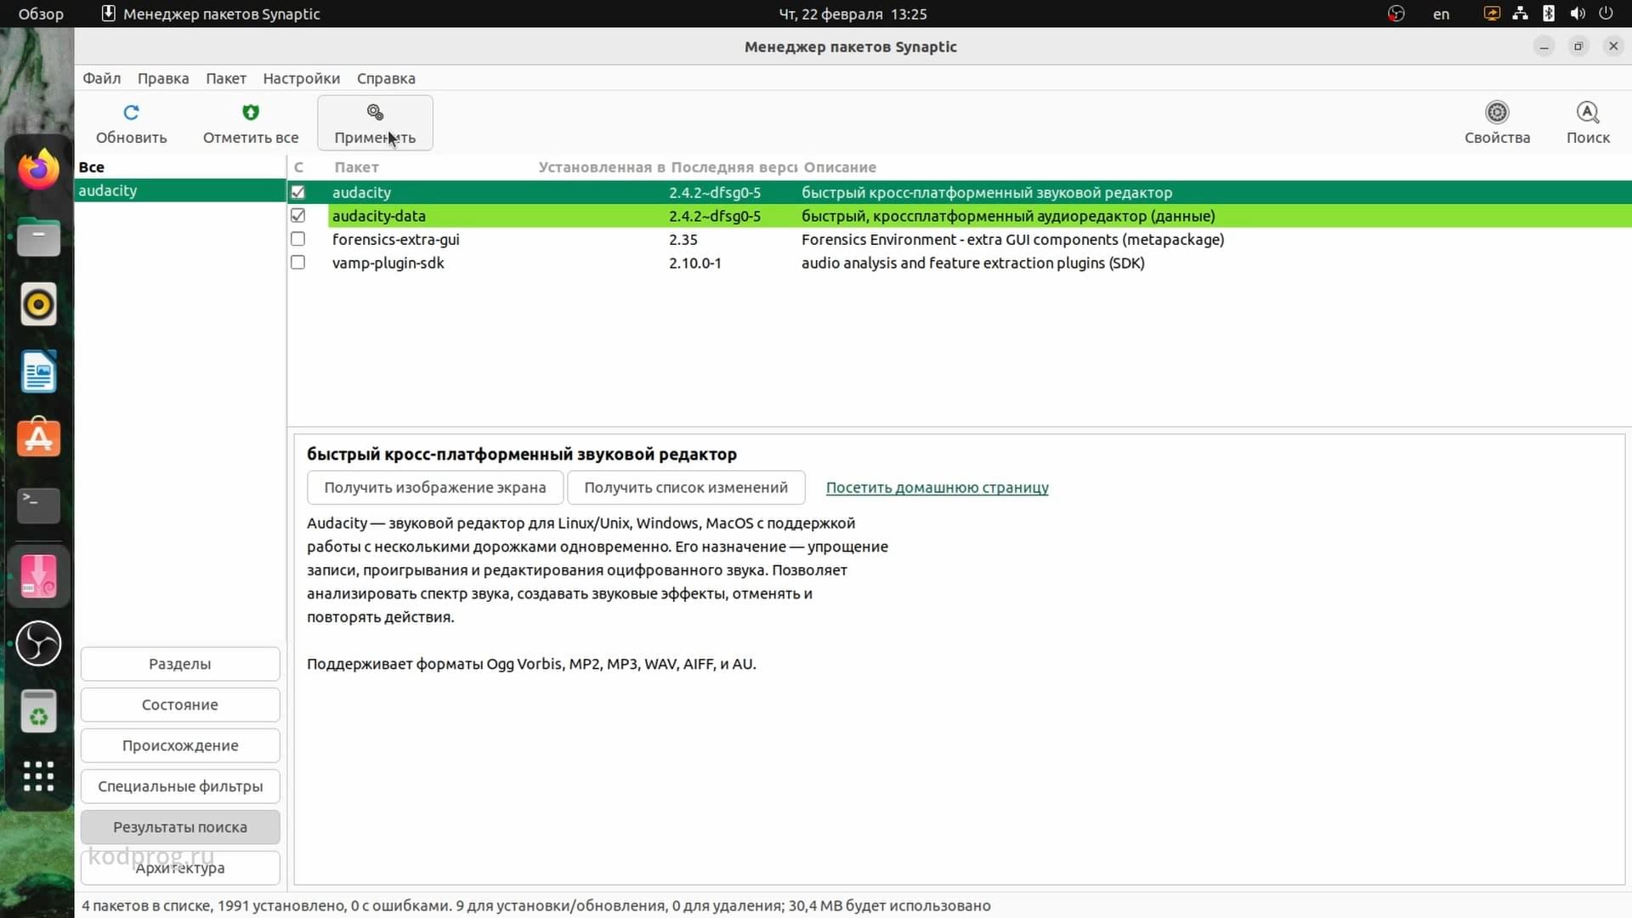
Task: Mark the forensics-extra-gui checkbox
Action: 297,239
